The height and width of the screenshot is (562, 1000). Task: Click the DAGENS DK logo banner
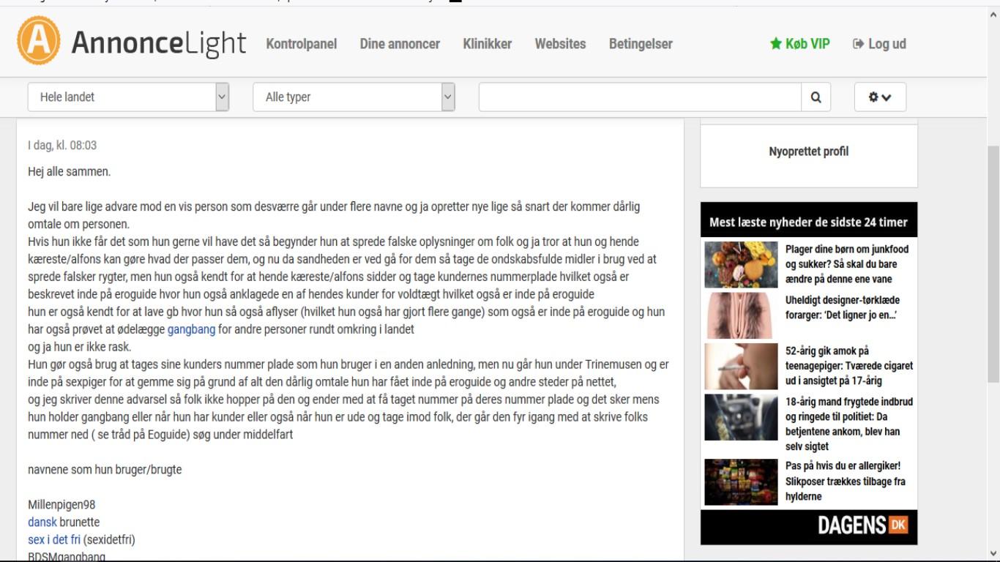pyautogui.click(x=809, y=527)
